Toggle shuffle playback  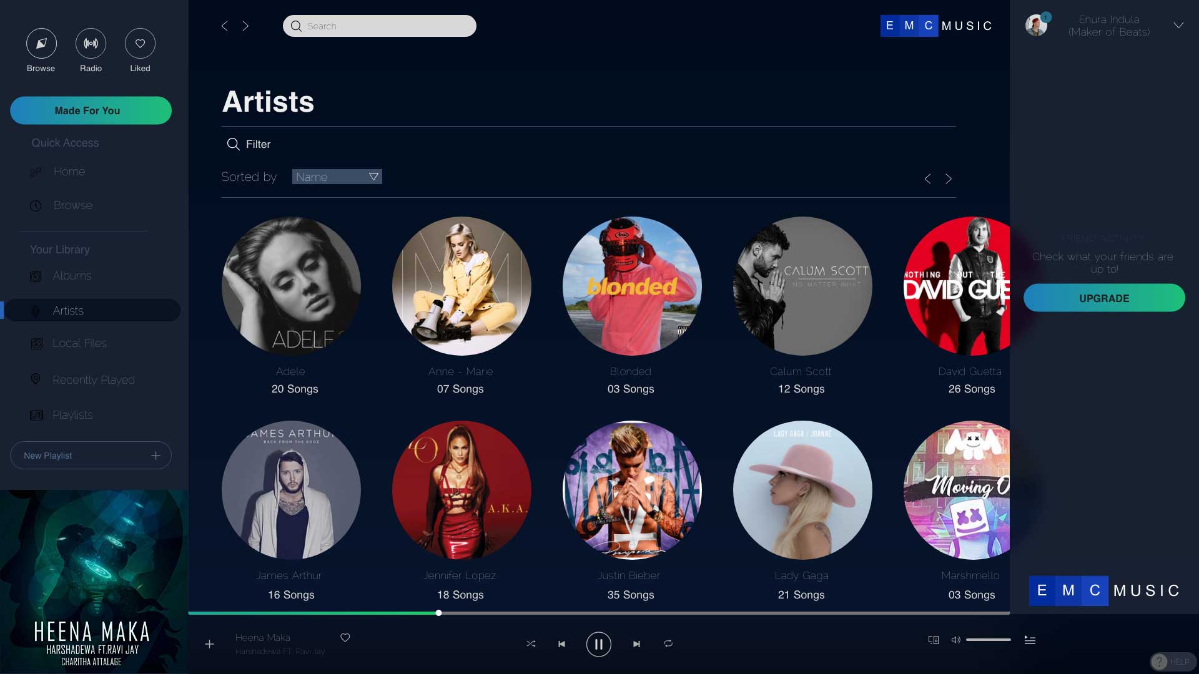tap(531, 643)
